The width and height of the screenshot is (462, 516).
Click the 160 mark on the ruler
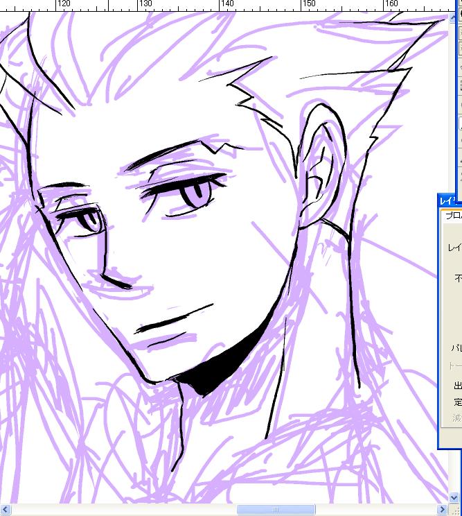point(391,4)
